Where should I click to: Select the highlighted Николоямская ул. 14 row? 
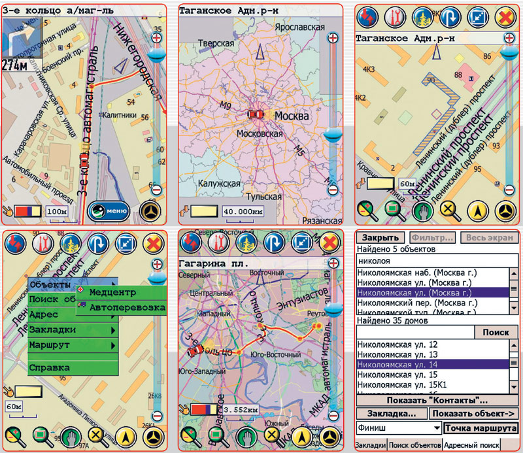[433, 365]
